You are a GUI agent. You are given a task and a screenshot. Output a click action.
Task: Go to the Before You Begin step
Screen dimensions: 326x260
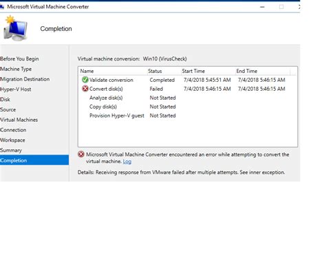click(19, 58)
